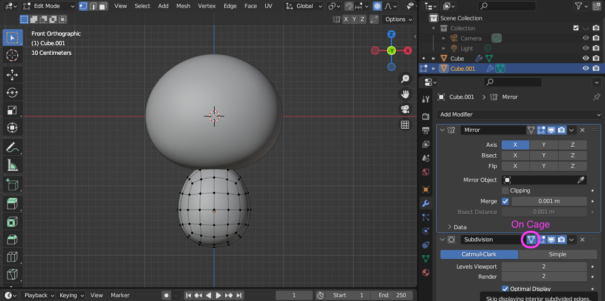Open the Vertex menu
This screenshot has width=605, height=301.
pos(207,6)
